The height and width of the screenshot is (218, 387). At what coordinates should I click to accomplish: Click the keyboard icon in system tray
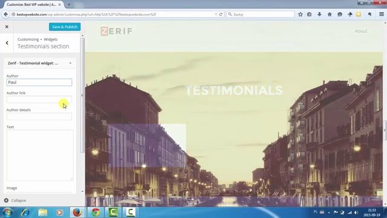(322, 212)
